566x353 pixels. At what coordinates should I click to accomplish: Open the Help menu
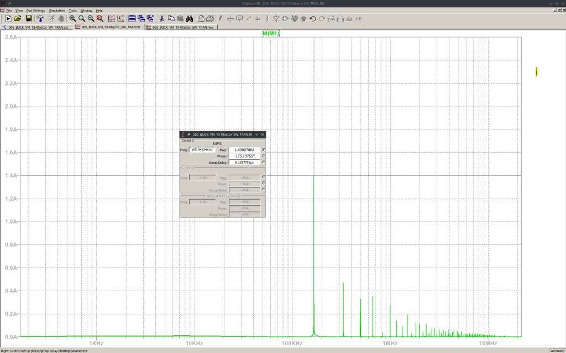(x=99, y=10)
